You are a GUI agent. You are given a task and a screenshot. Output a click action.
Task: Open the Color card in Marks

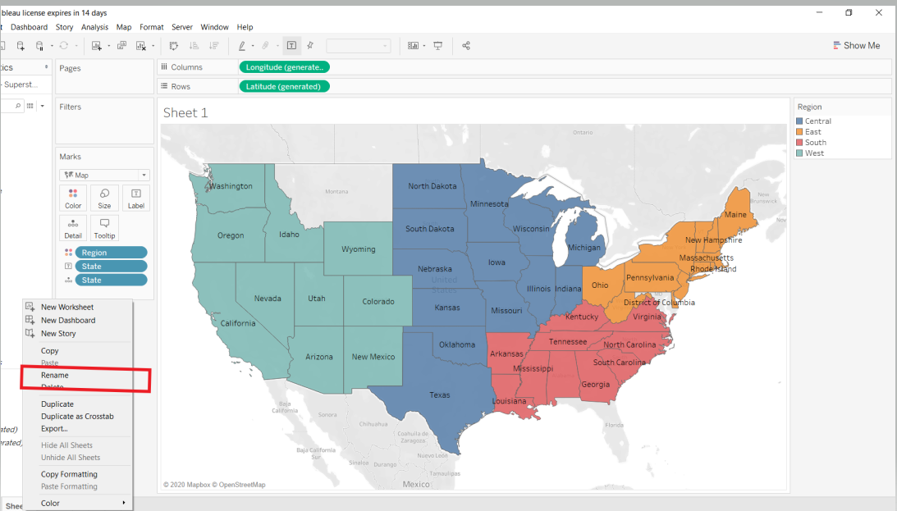pyautogui.click(x=73, y=198)
